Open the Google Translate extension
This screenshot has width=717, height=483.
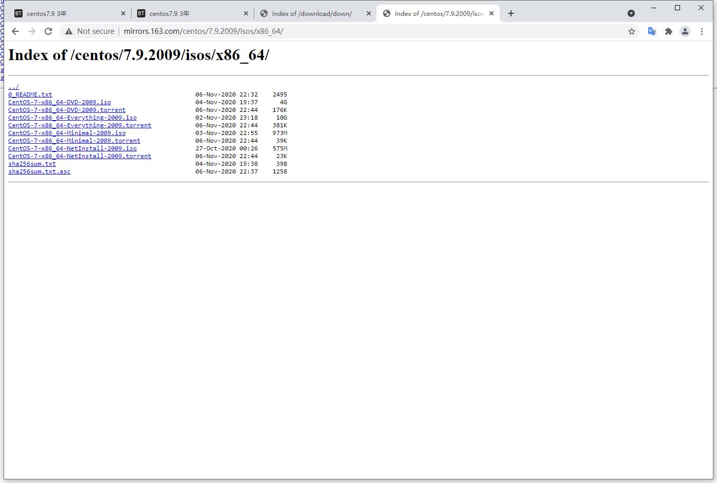[652, 31]
